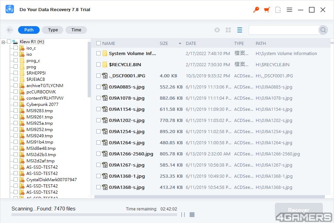The height and width of the screenshot is (223, 334).
Task: Switch to thumbnail grid view
Action: click(228, 30)
